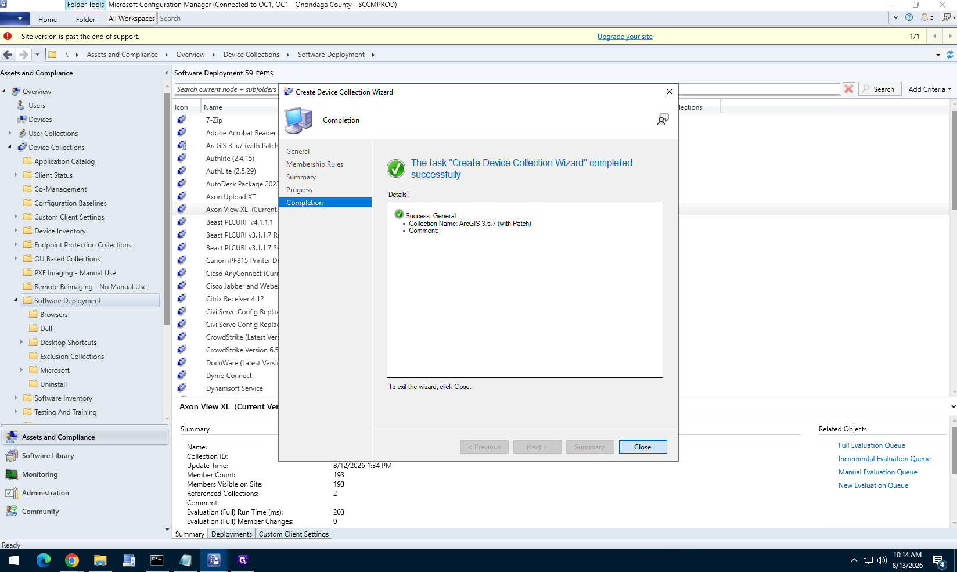Switch to the Home ribbon tab
The width and height of the screenshot is (957, 572).
pos(48,19)
